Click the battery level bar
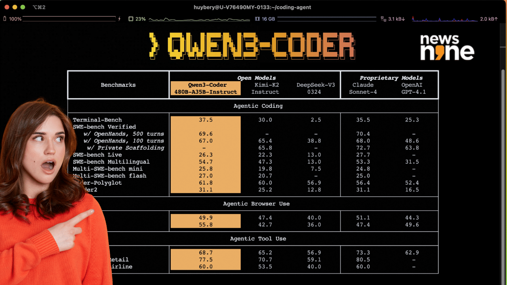This screenshot has width=507, height=285. (x=69, y=19)
